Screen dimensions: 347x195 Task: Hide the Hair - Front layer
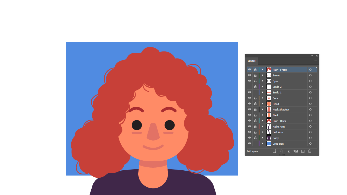click(249, 70)
